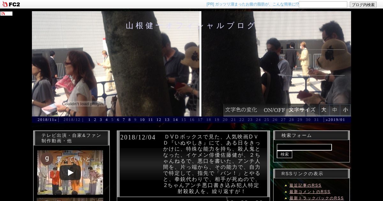383x201 pixels.
Task: Open the 笑っていいと video title
Action: (76, 159)
